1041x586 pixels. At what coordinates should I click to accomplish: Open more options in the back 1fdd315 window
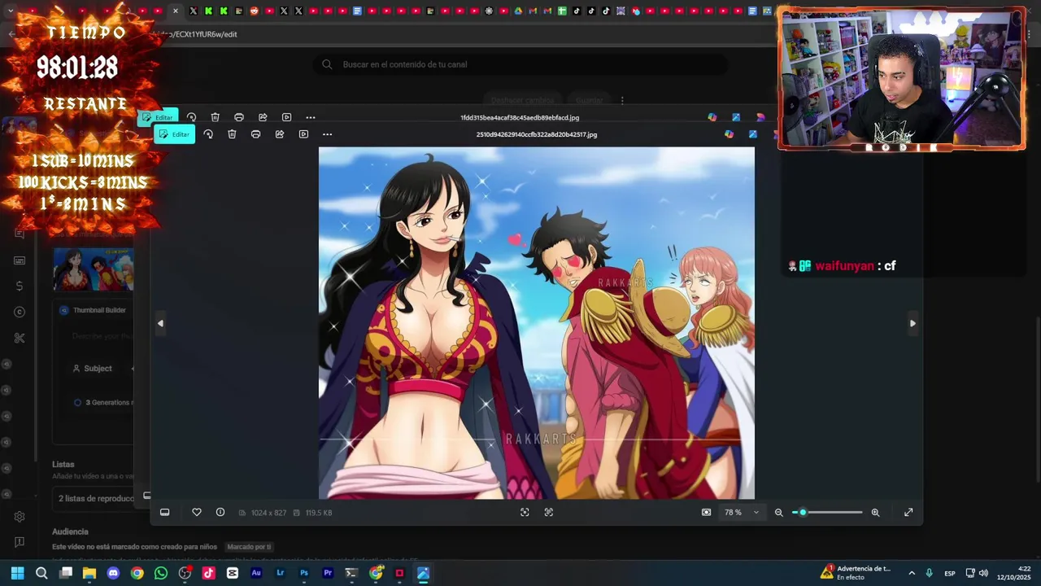(311, 117)
